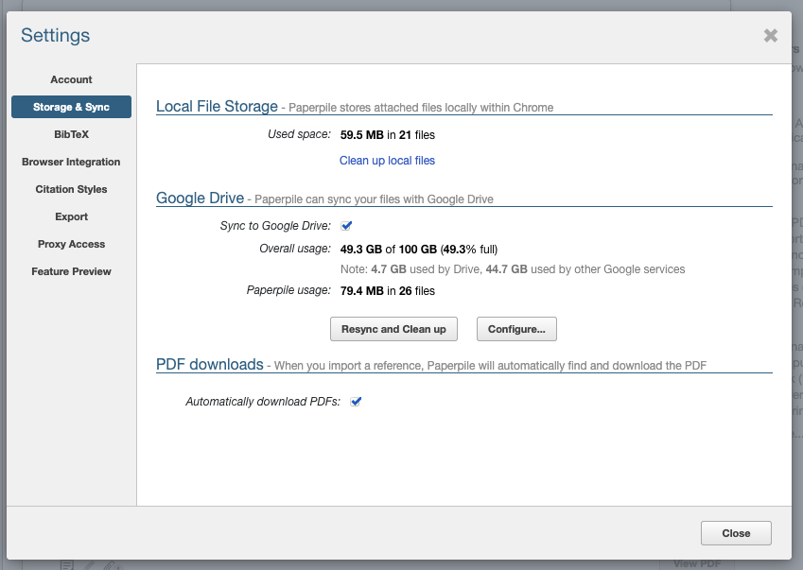Screen dimensions: 803x570
Task: Click the Used space label
Action: click(x=299, y=134)
